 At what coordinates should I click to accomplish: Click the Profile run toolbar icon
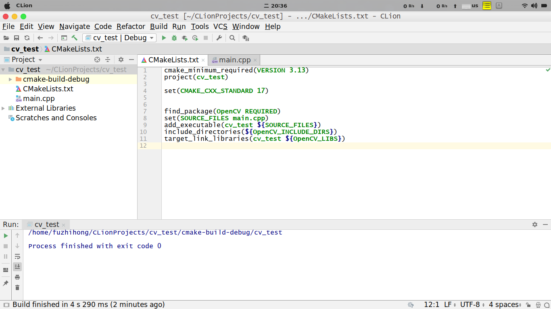pyautogui.click(x=195, y=38)
